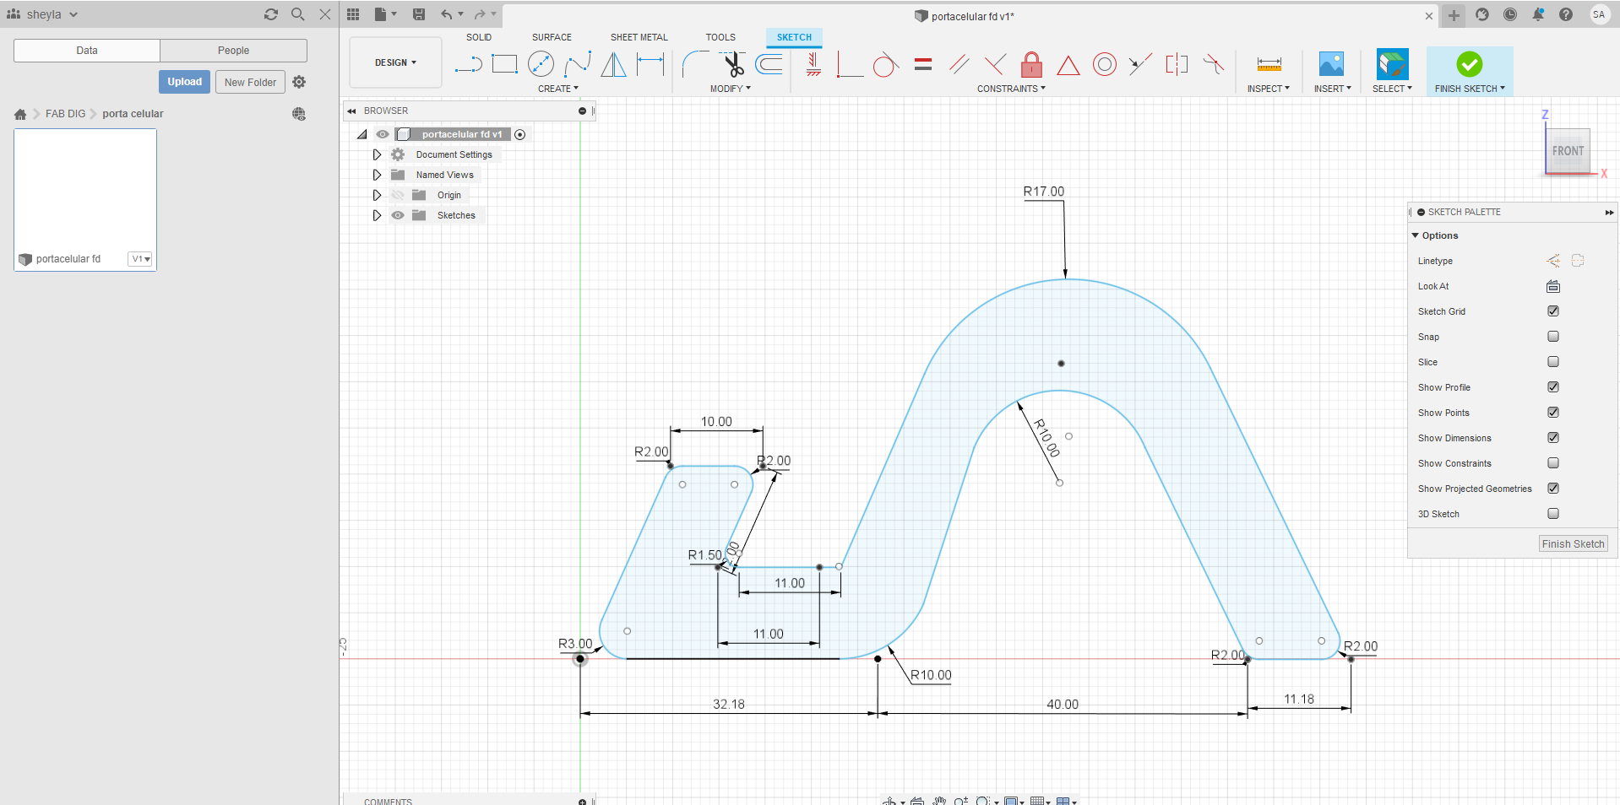The width and height of the screenshot is (1620, 805).
Task: Click the FRONT face of view cube
Action: pyautogui.click(x=1567, y=151)
